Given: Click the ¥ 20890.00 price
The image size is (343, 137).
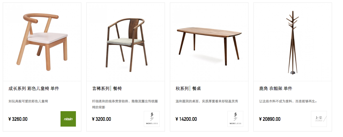Looking at the screenshot, I should coord(270,119).
